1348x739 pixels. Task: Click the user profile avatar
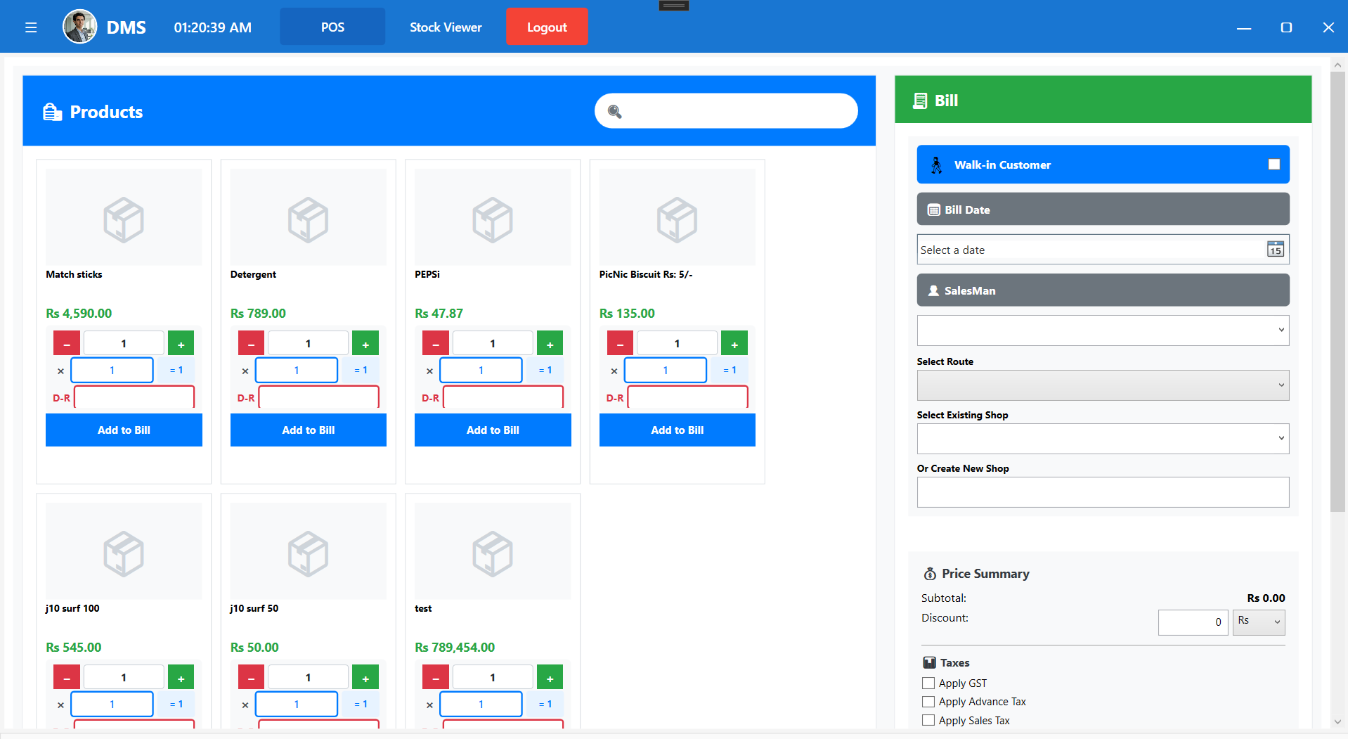pos(80,27)
